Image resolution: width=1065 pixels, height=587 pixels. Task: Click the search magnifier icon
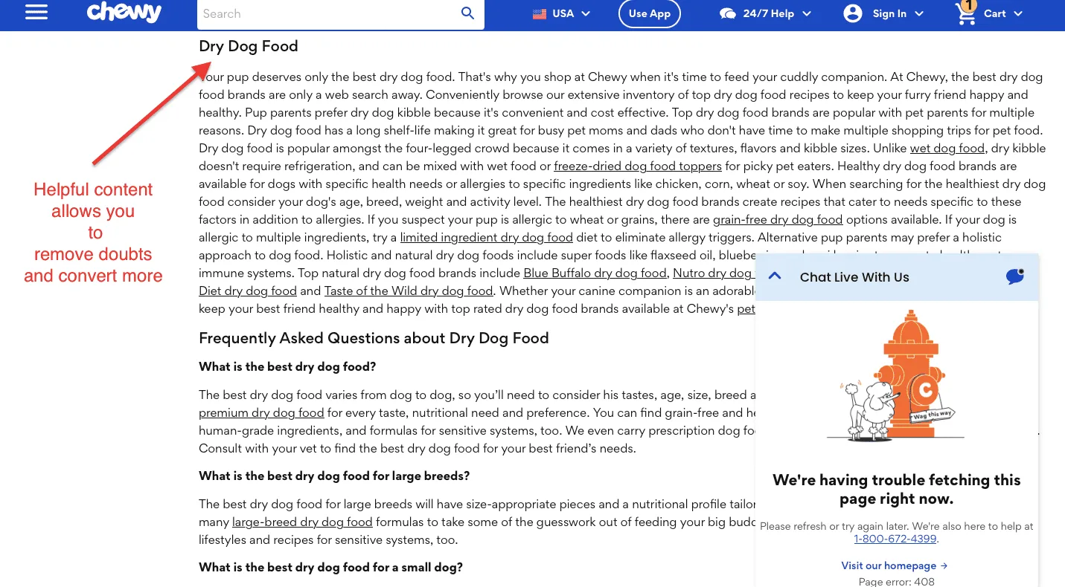click(x=467, y=13)
